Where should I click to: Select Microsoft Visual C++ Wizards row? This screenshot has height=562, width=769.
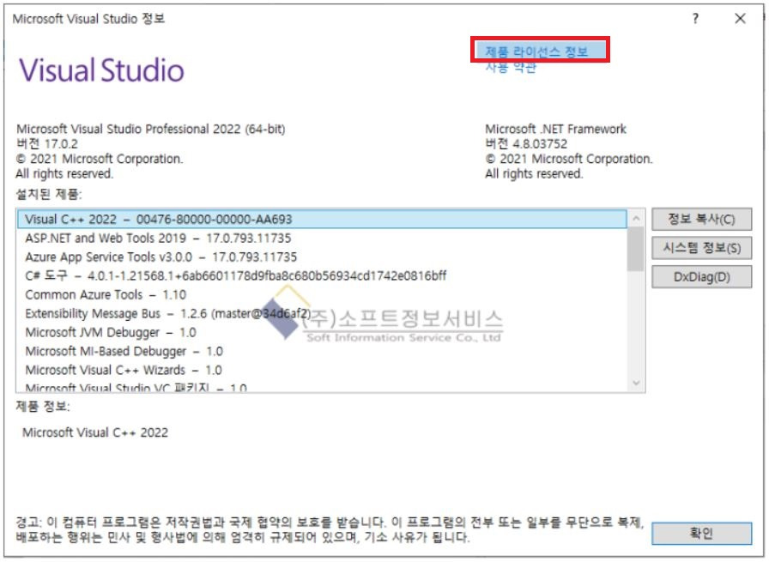(x=322, y=370)
